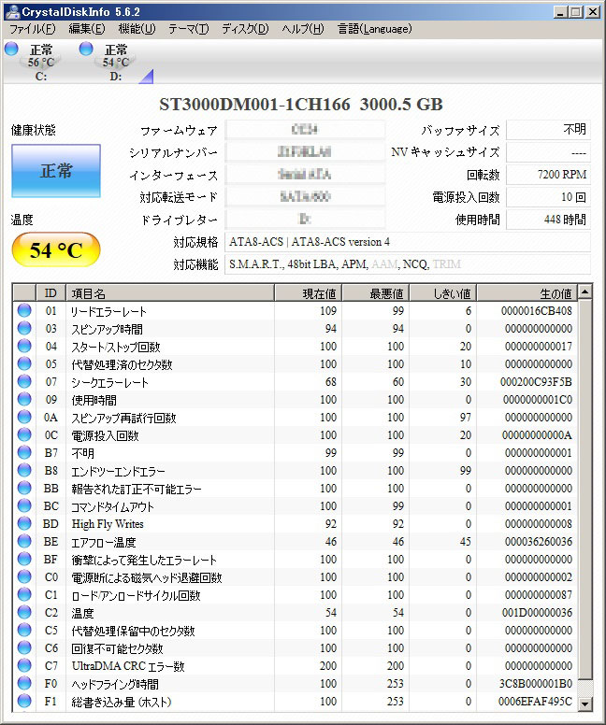Click the CrystalDiskInfo title bar icon
Viewport: 606px width, 725px height.
tap(13, 11)
